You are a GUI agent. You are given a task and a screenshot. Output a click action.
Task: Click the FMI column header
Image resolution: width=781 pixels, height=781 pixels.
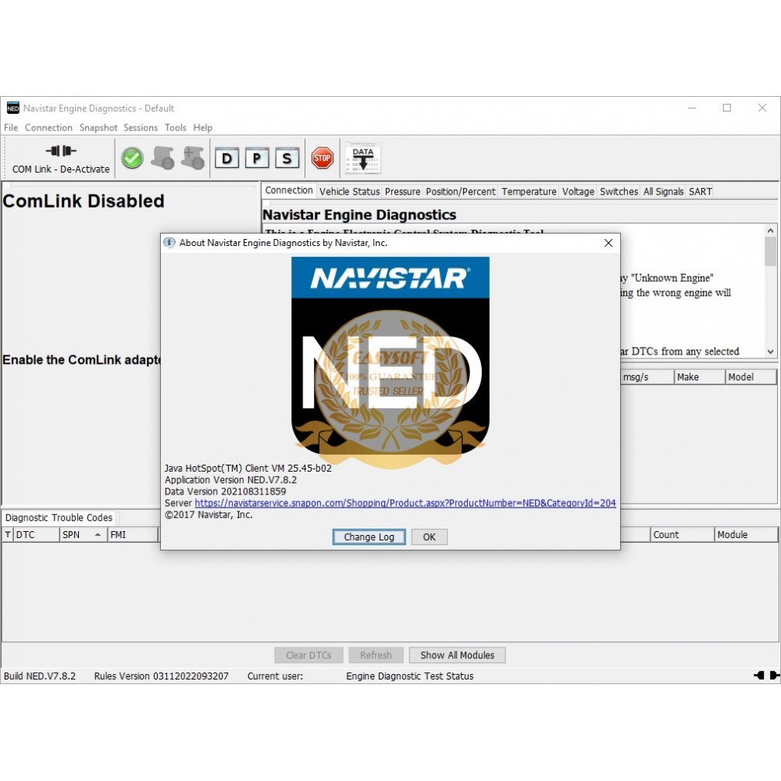[133, 534]
